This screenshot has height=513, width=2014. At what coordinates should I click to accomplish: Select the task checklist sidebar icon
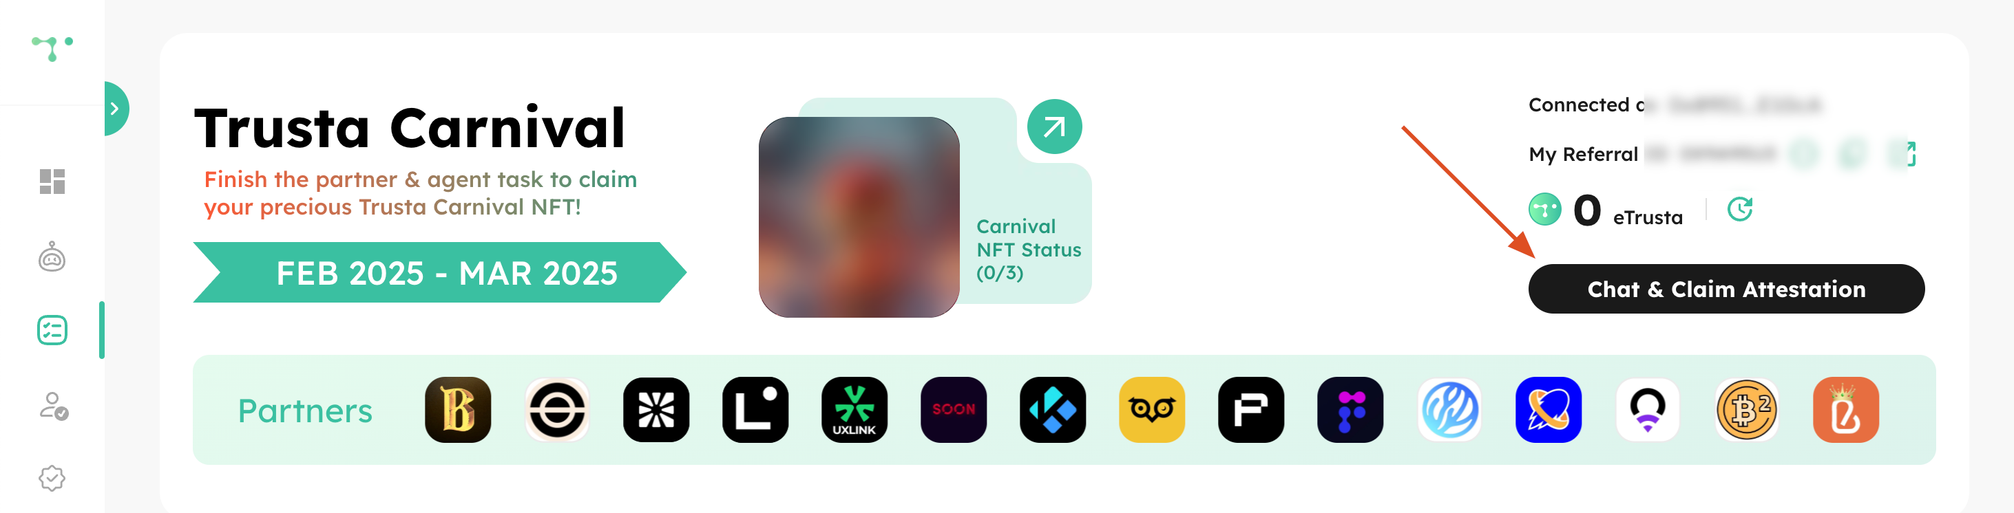(x=52, y=330)
